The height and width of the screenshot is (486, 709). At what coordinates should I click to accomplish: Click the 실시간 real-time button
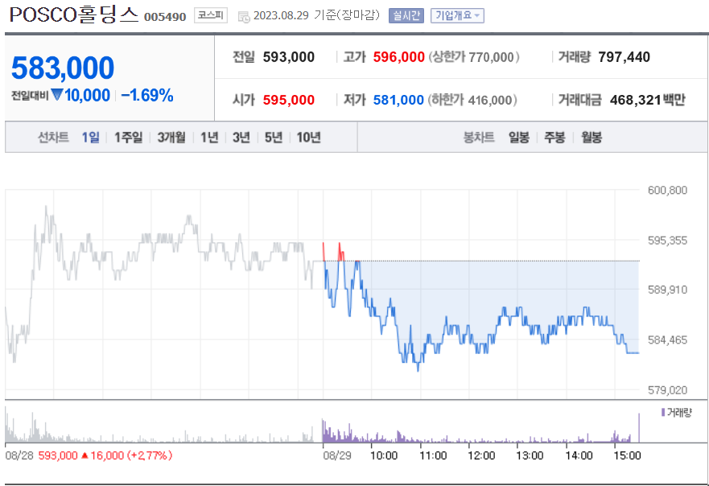[406, 16]
